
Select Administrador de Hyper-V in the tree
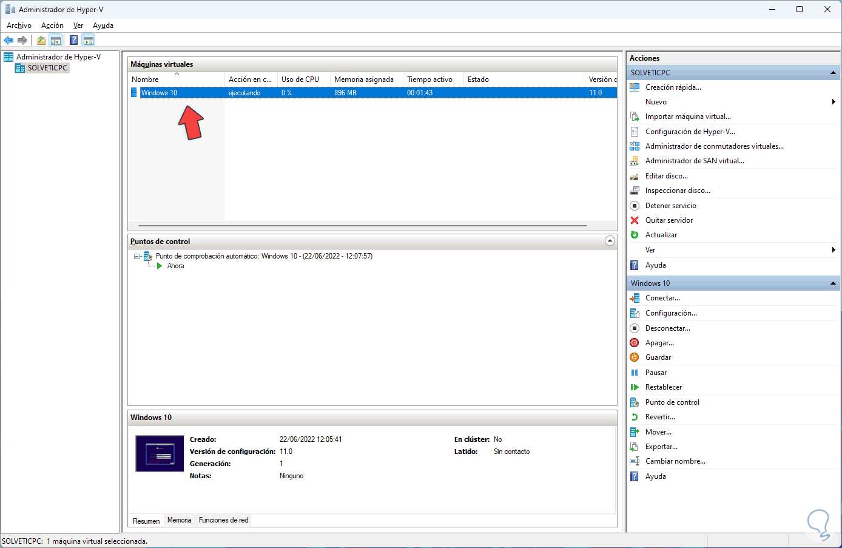(58, 57)
